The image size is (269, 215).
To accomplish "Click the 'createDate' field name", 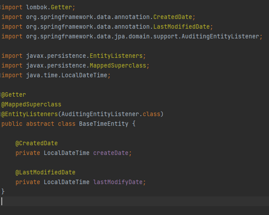I will [x=111, y=153].
